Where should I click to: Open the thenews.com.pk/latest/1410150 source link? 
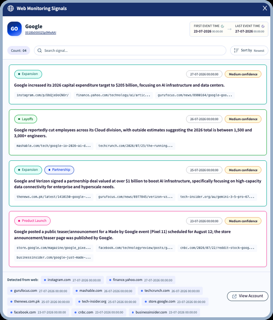coord(54,197)
